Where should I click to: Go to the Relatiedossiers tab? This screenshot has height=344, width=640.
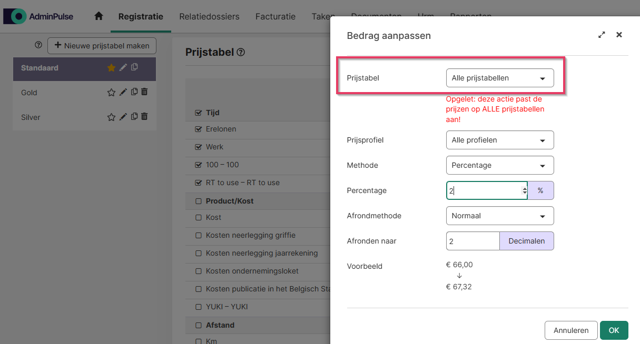[209, 17]
